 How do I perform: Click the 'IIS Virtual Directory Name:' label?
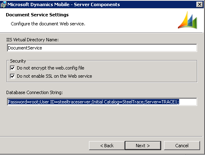[x=32, y=40]
